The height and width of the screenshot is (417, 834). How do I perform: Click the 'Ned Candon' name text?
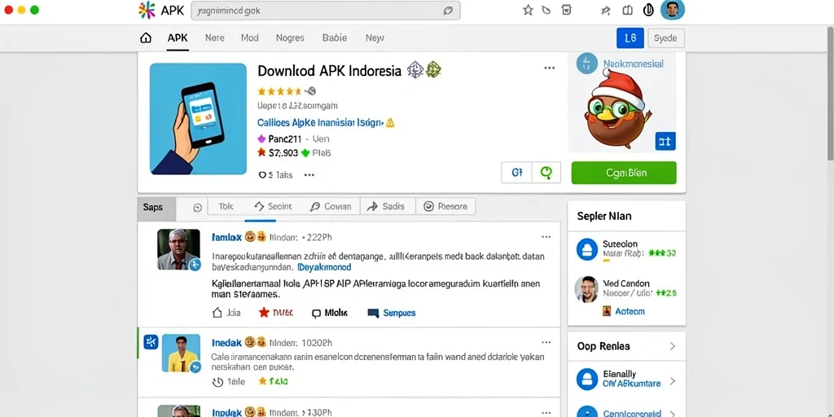click(x=626, y=283)
